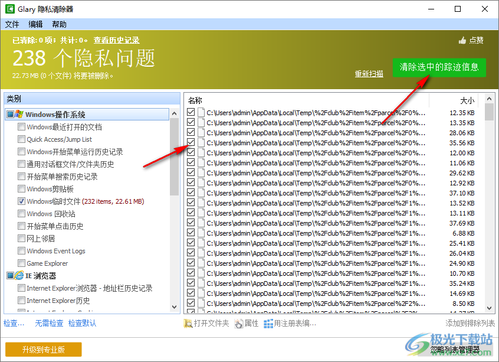The height and width of the screenshot is (362, 499).
Task: Click the Properties icon
Action: point(239,324)
